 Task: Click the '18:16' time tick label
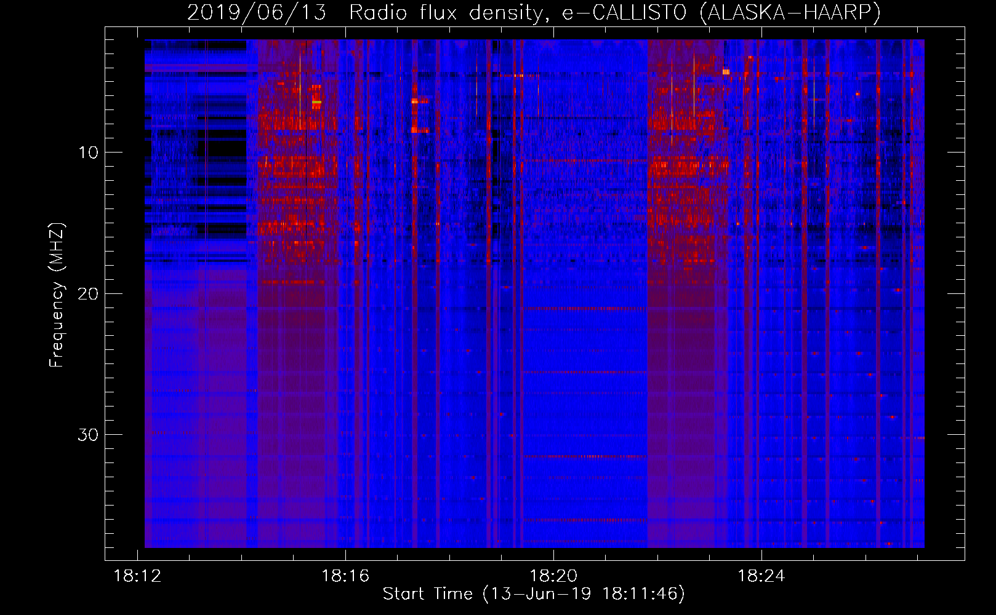click(345, 576)
